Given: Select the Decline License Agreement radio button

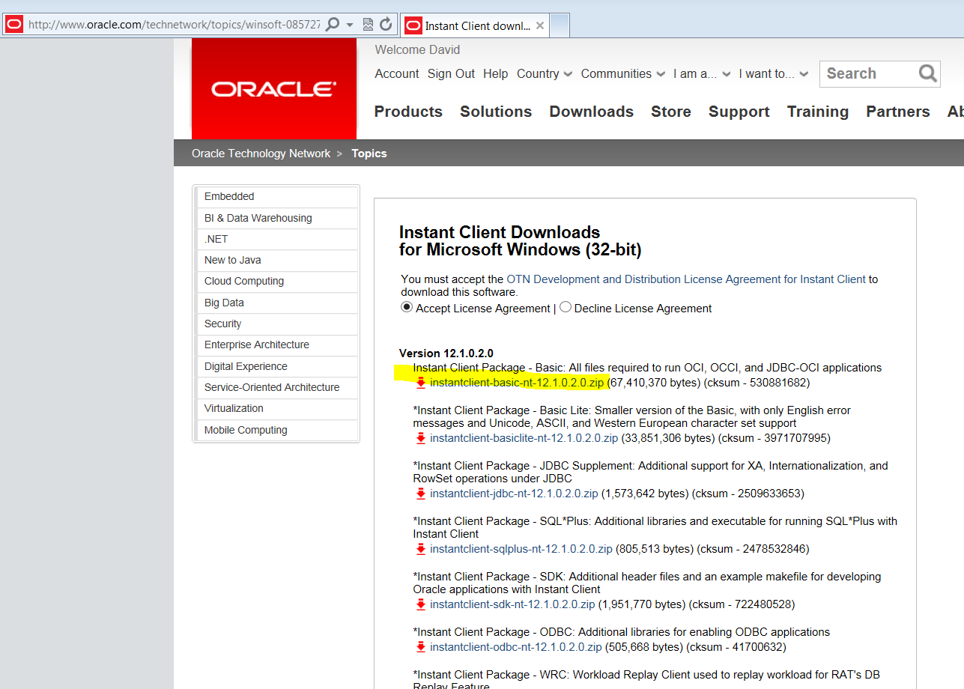Looking at the screenshot, I should pyautogui.click(x=566, y=307).
